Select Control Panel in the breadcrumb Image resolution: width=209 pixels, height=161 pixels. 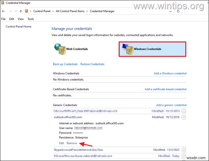point(42,11)
